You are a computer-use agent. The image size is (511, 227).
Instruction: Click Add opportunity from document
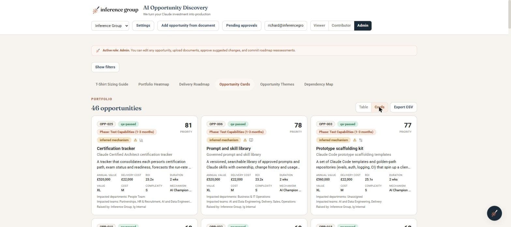188,26
